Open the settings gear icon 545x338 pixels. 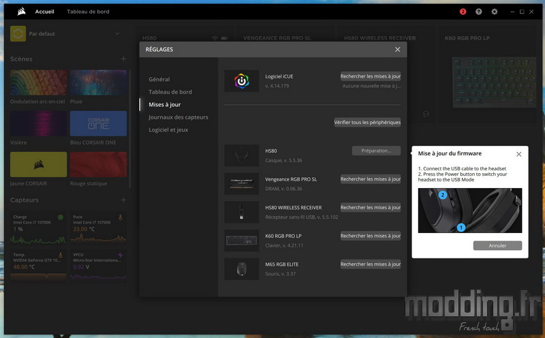(x=495, y=12)
